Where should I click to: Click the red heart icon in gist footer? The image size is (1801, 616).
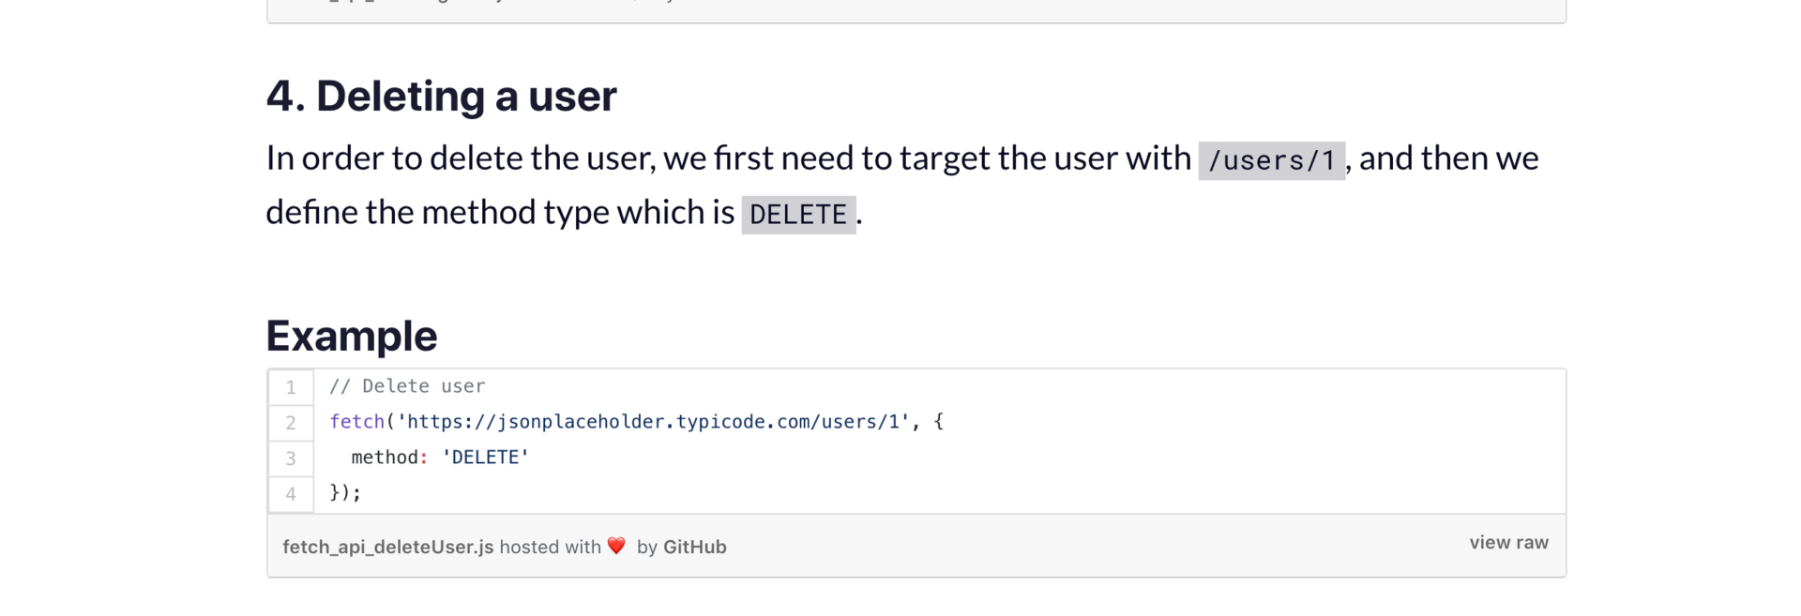pos(616,546)
